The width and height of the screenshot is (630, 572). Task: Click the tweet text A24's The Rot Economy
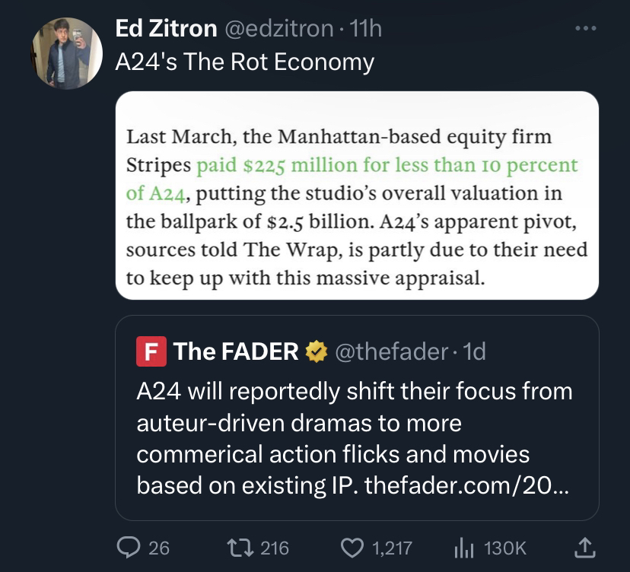(245, 62)
